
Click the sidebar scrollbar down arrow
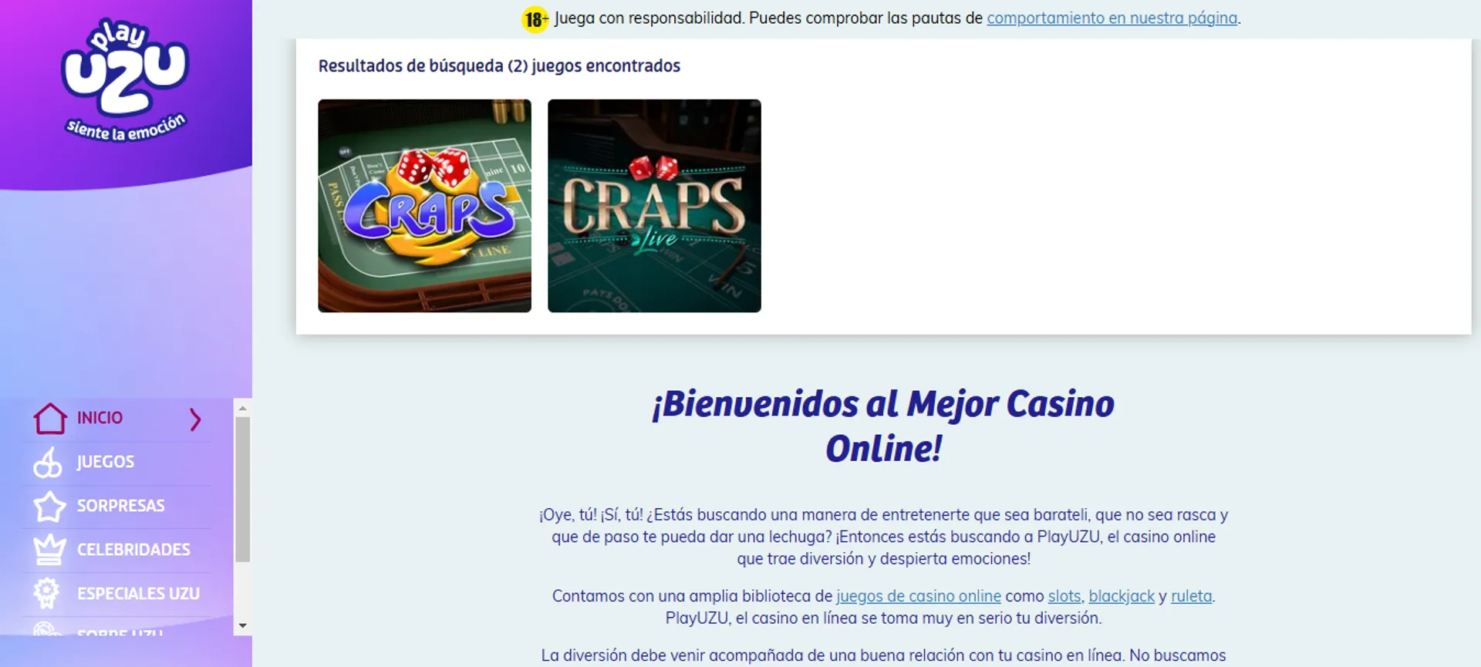click(x=243, y=625)
